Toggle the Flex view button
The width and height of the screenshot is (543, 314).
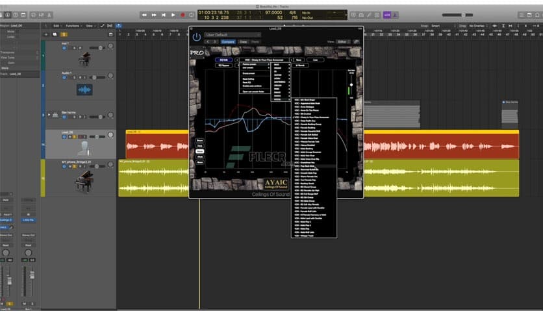coord(110,26)
